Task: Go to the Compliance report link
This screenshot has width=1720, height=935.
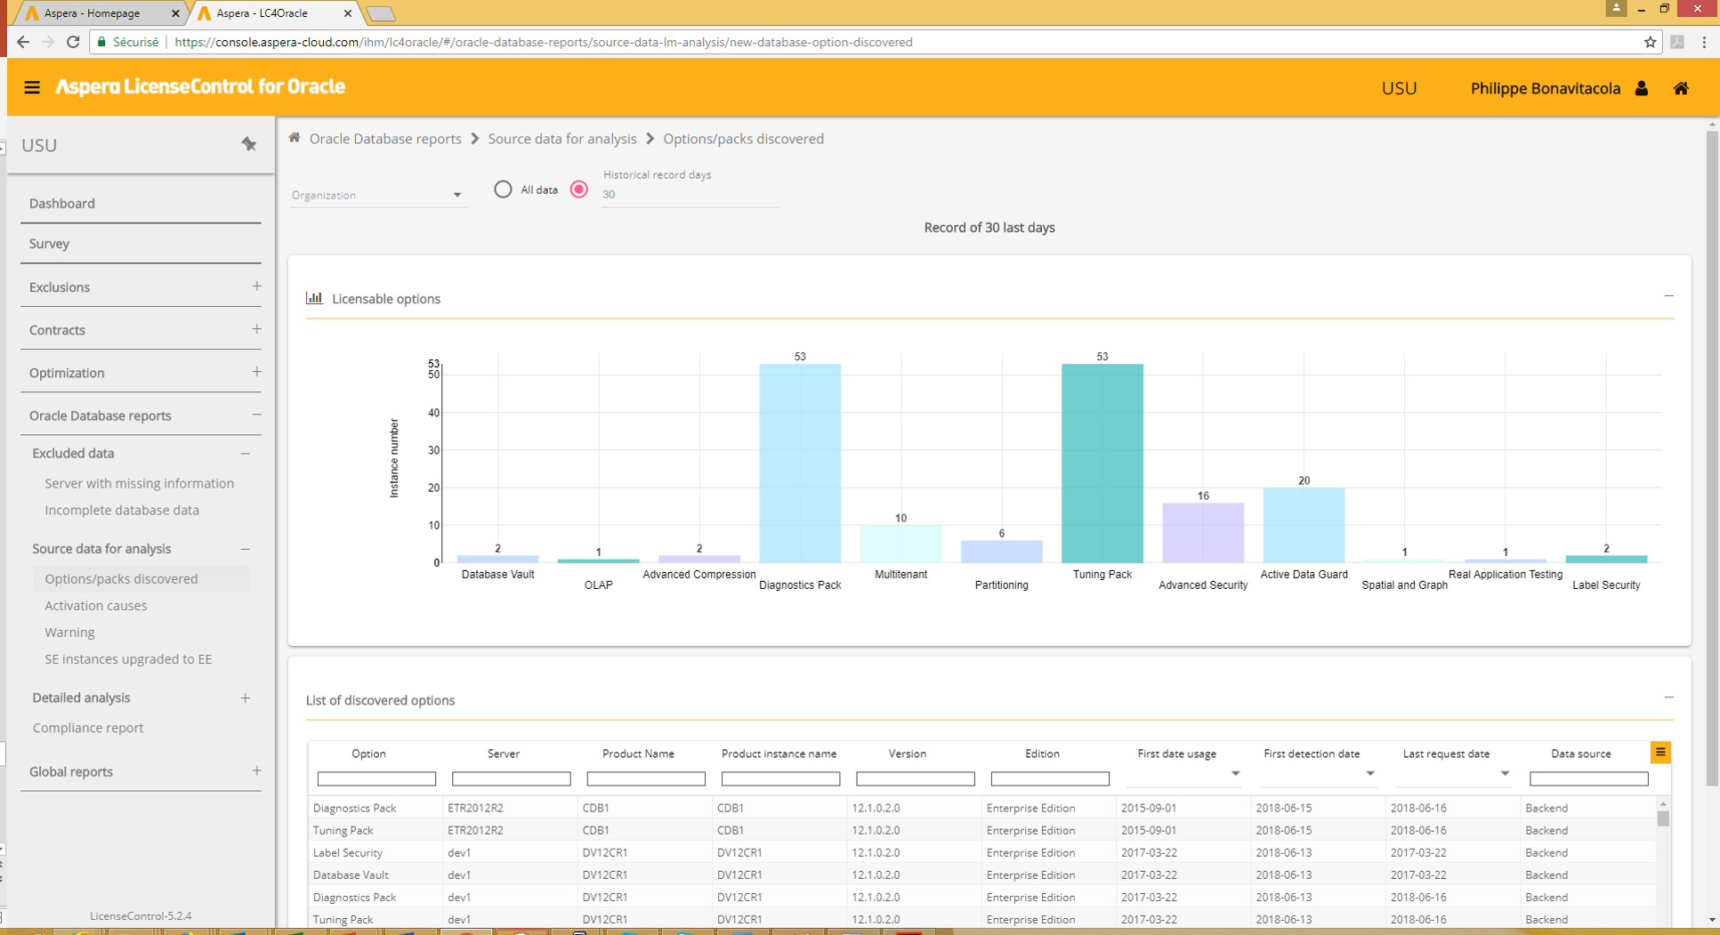Action: tap(88, 727)
